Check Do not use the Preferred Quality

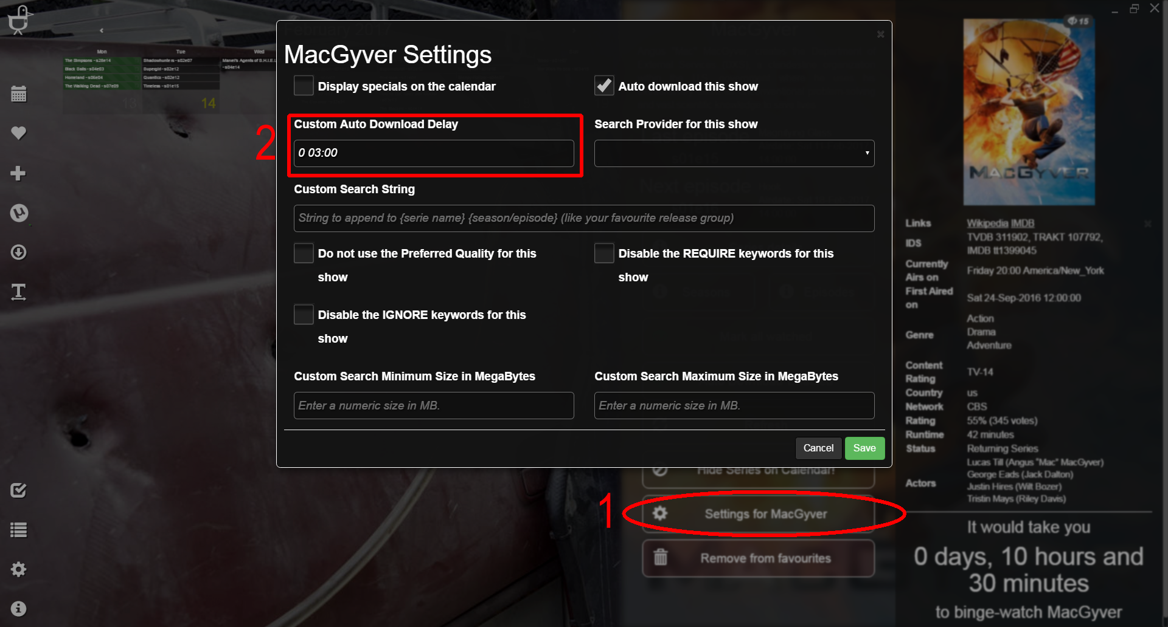[x=304, y=253]
